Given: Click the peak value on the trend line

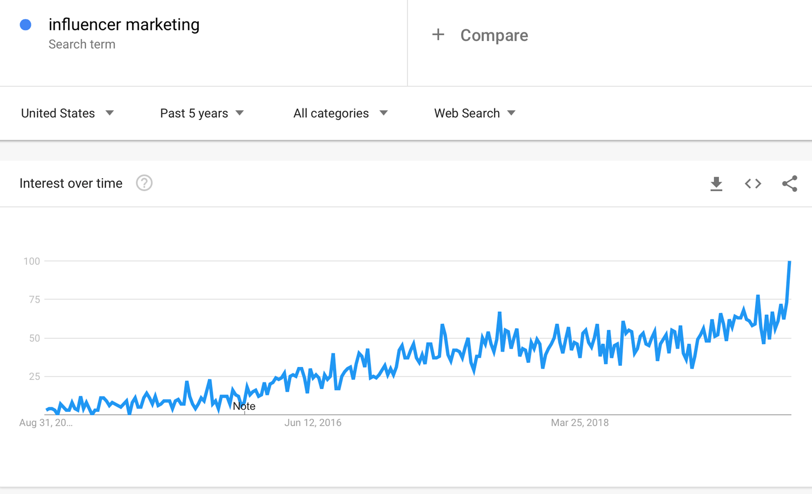Looking at the screenshot, I should tap(790, 262).
